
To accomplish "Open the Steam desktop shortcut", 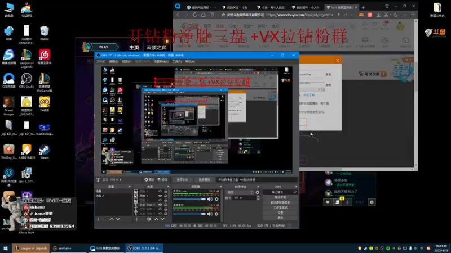I will tap(45, 152).
